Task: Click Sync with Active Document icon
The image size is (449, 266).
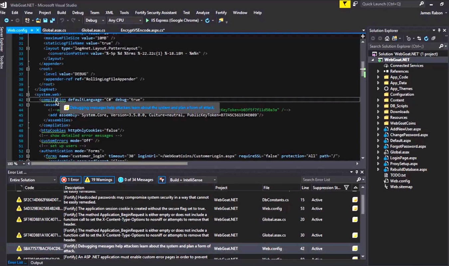Action: [x=419, y=39]
